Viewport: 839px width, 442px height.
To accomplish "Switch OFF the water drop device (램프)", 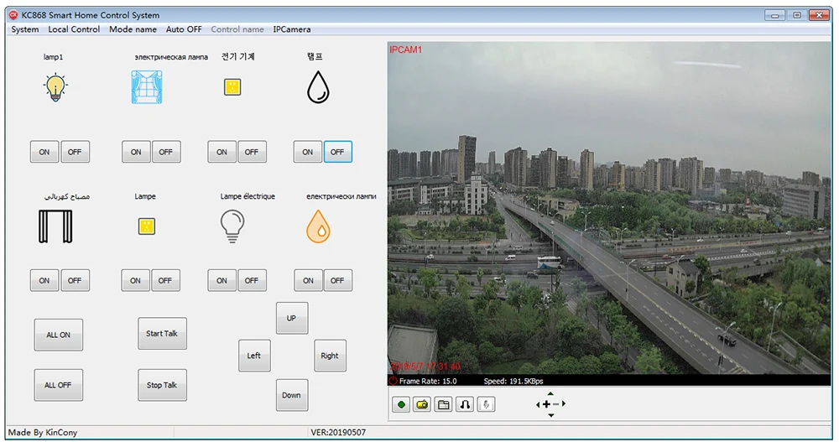I will click(x=337, y=152).
